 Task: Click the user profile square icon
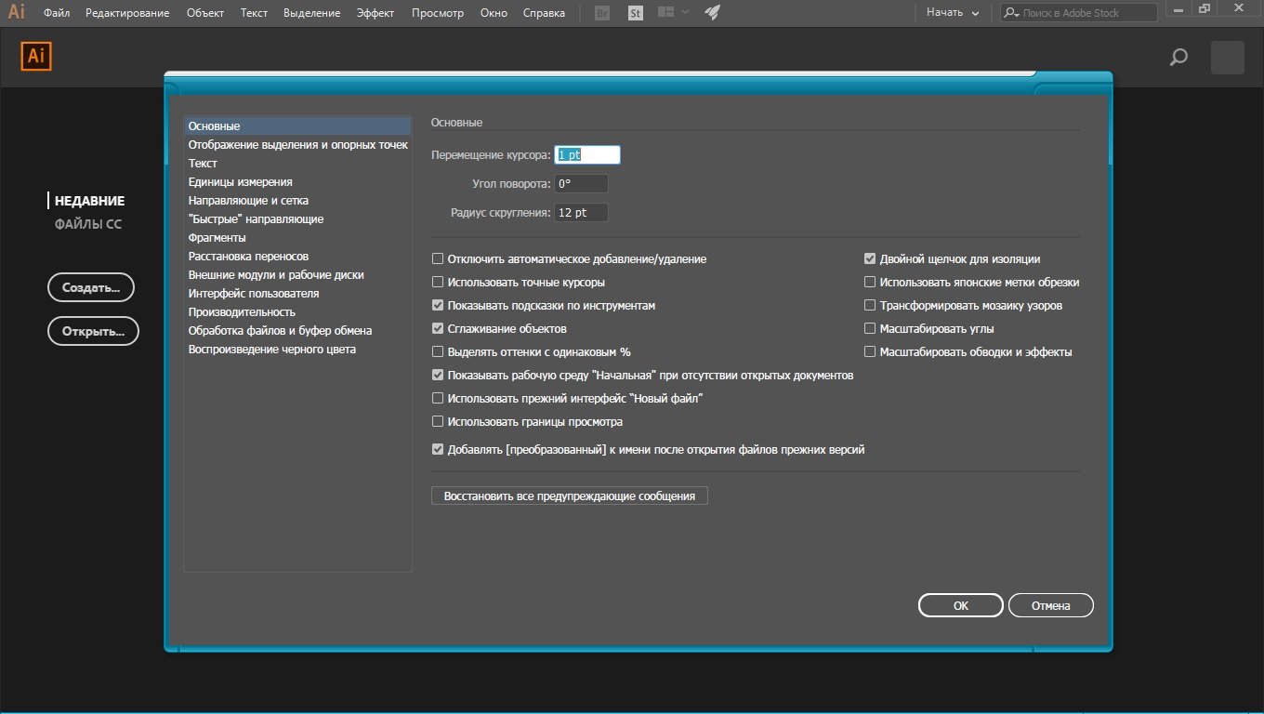(x=1227, y=58)
